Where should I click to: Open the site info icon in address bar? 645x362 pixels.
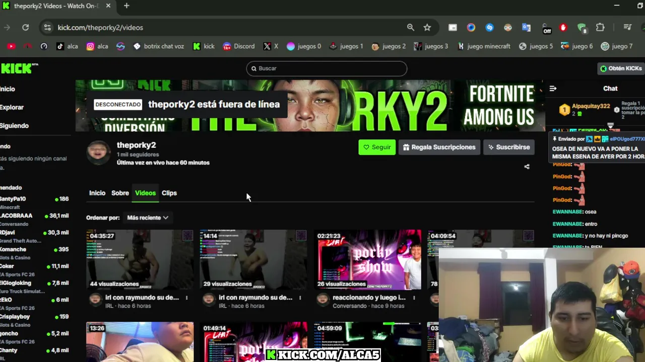pos(47,28)
